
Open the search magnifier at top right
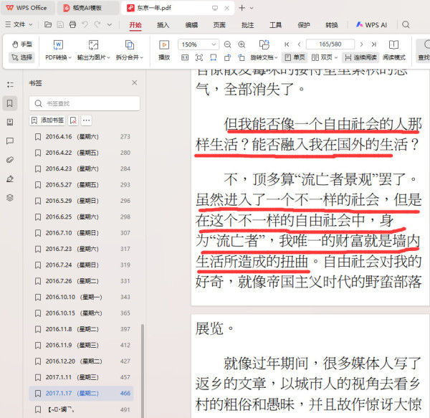coord(406,24)
